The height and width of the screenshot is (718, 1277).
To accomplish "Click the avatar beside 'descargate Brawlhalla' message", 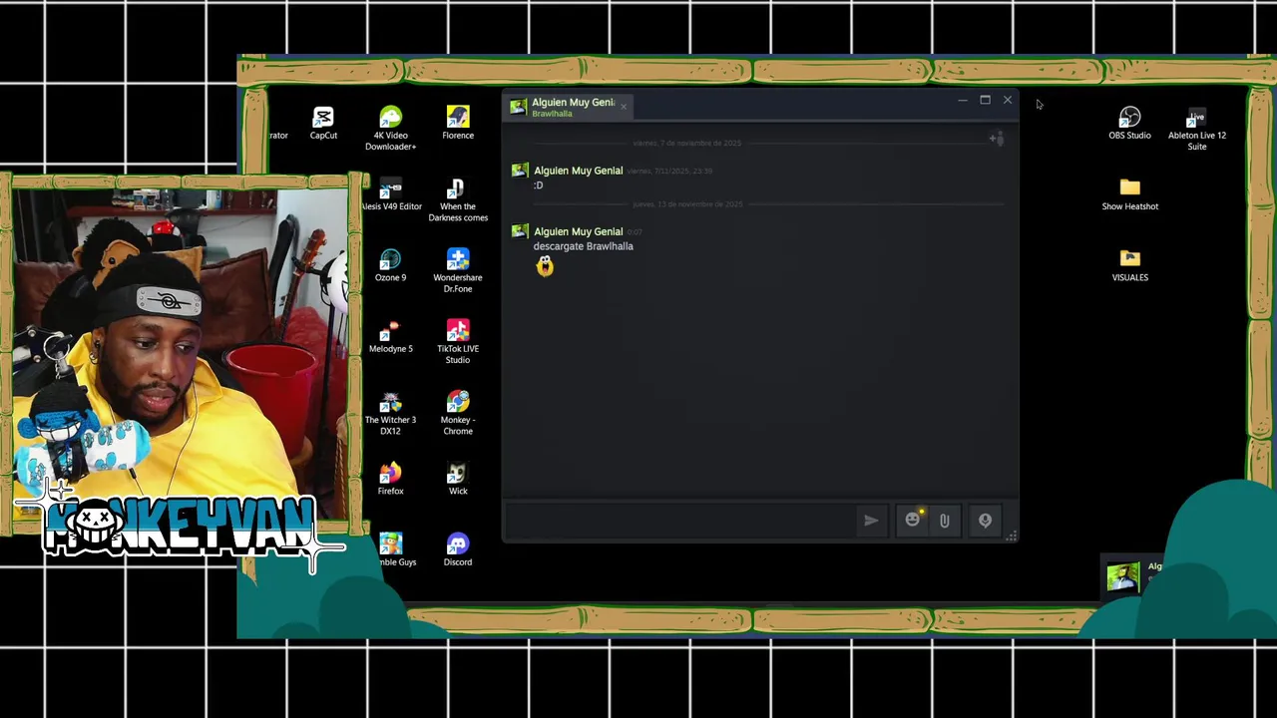I will coord(519,232).
